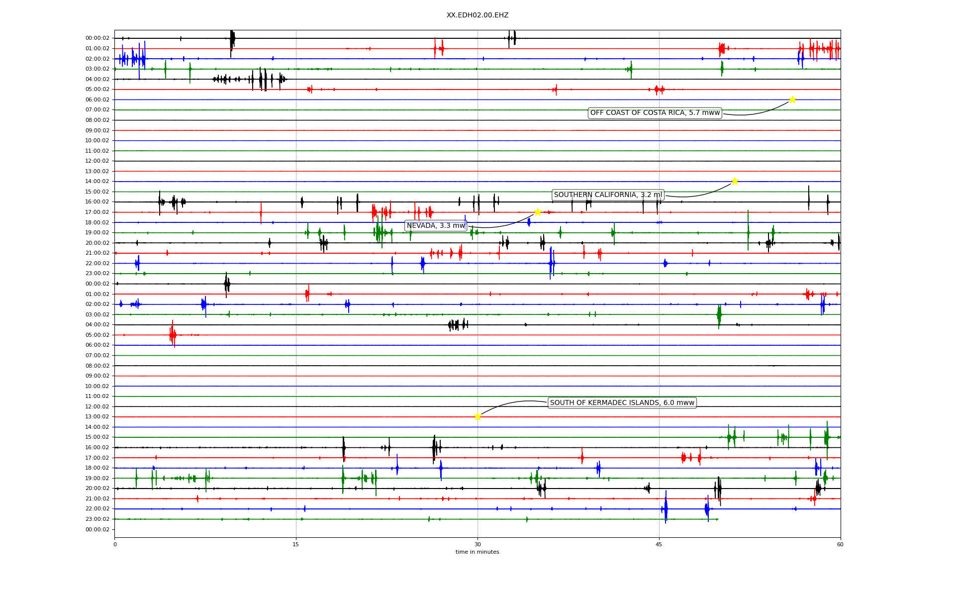Click the first 06:00:02 row label

click(97, 99)
